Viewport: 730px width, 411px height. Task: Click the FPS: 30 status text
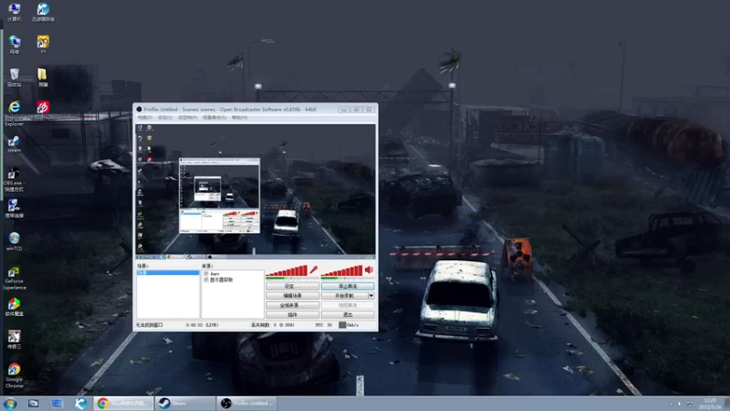[324, 325]
